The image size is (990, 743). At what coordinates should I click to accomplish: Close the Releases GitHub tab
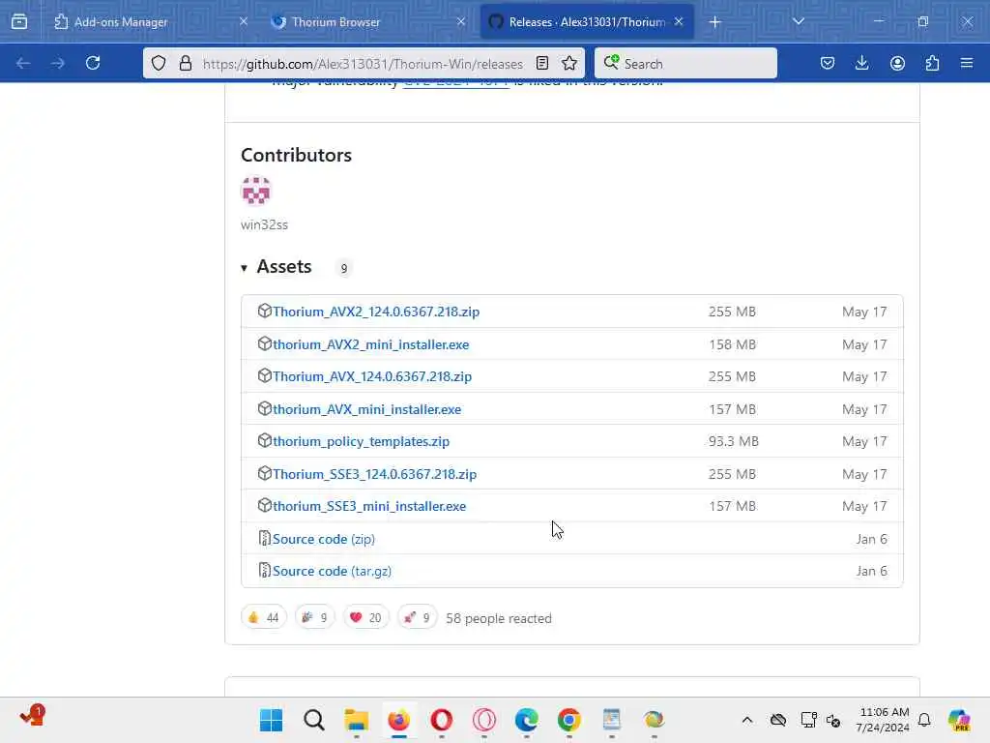pos(679,21)
